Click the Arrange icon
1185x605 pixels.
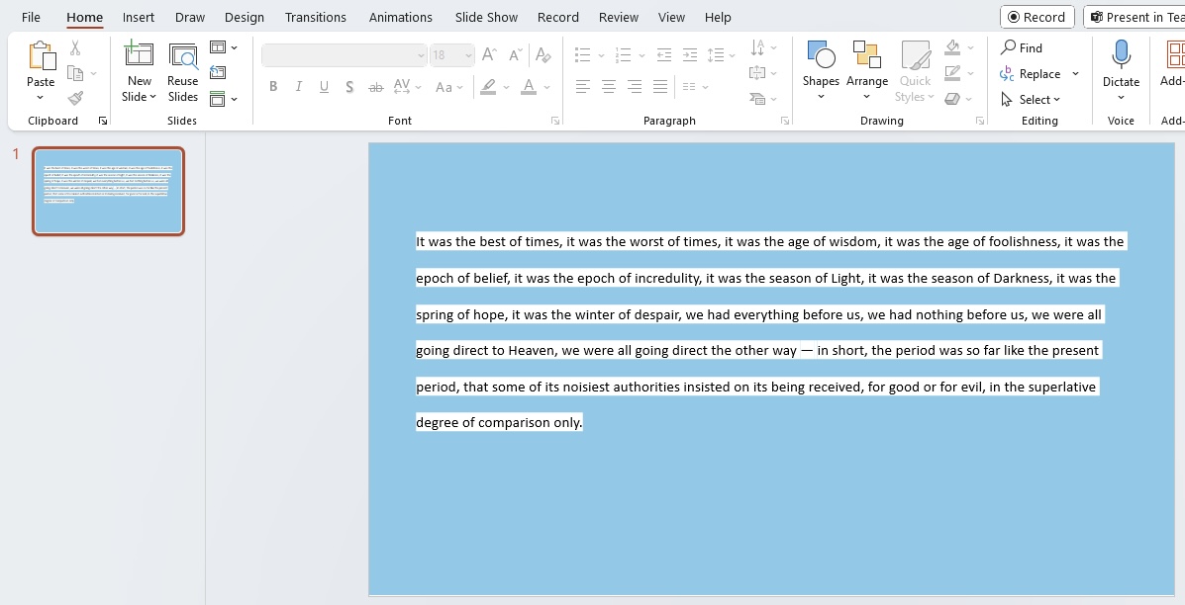pyautogui.click(x=867, y=55)
